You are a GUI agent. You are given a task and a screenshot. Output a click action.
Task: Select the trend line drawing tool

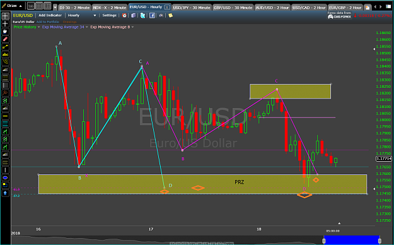pos(5,47)
